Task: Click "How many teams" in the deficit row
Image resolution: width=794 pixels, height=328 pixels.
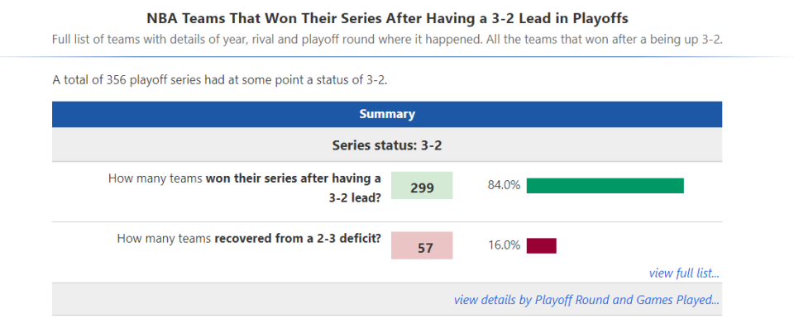Action: [x=165, y=238]
